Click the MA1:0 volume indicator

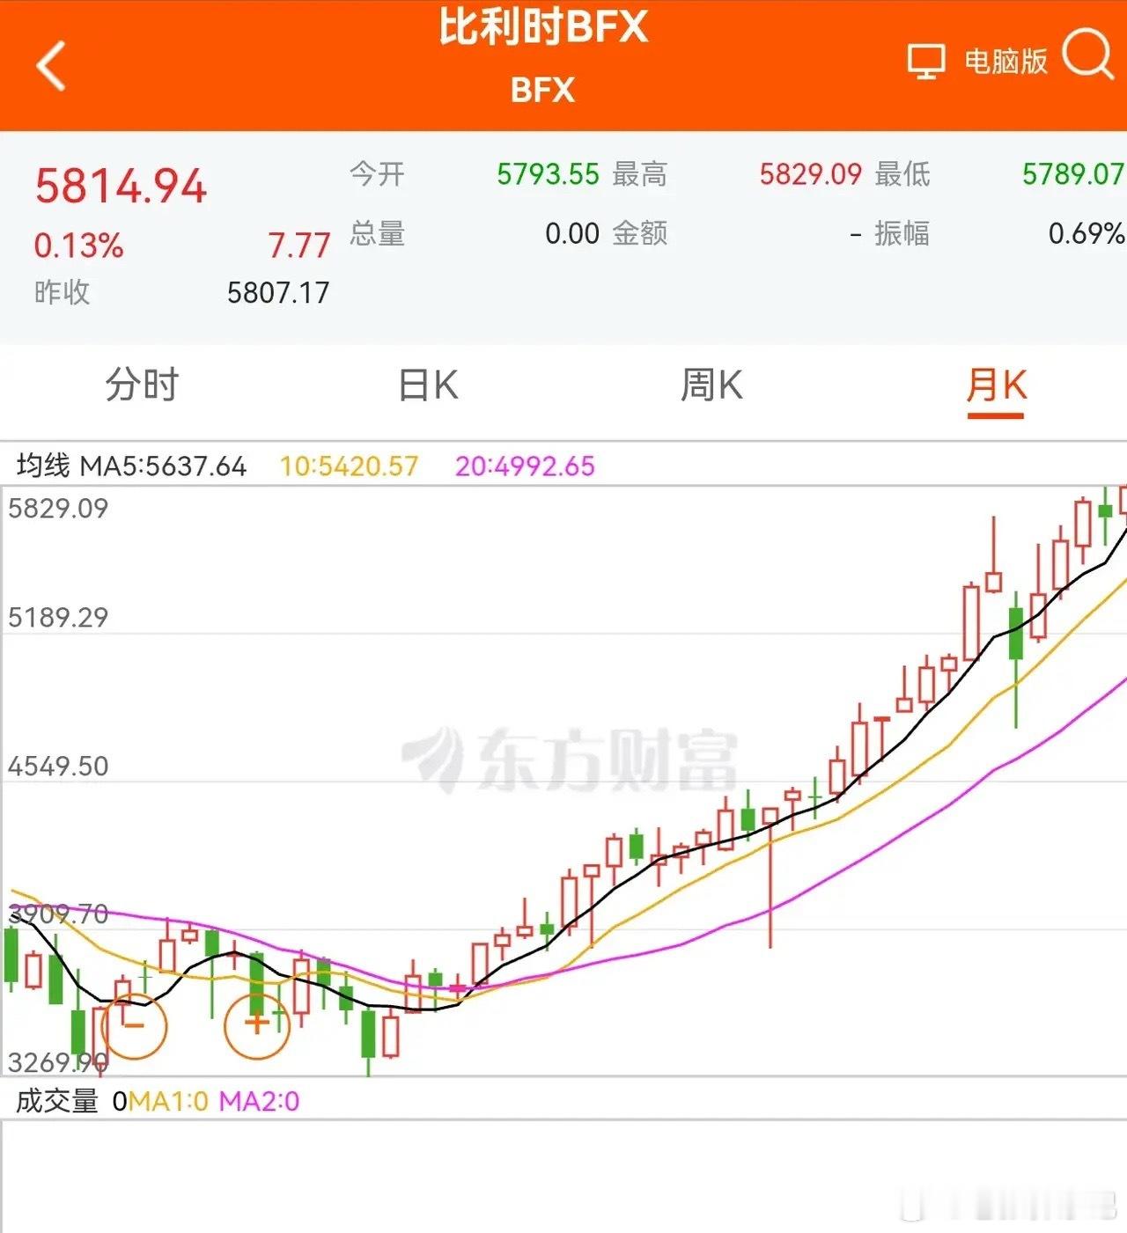point(168,1101)
